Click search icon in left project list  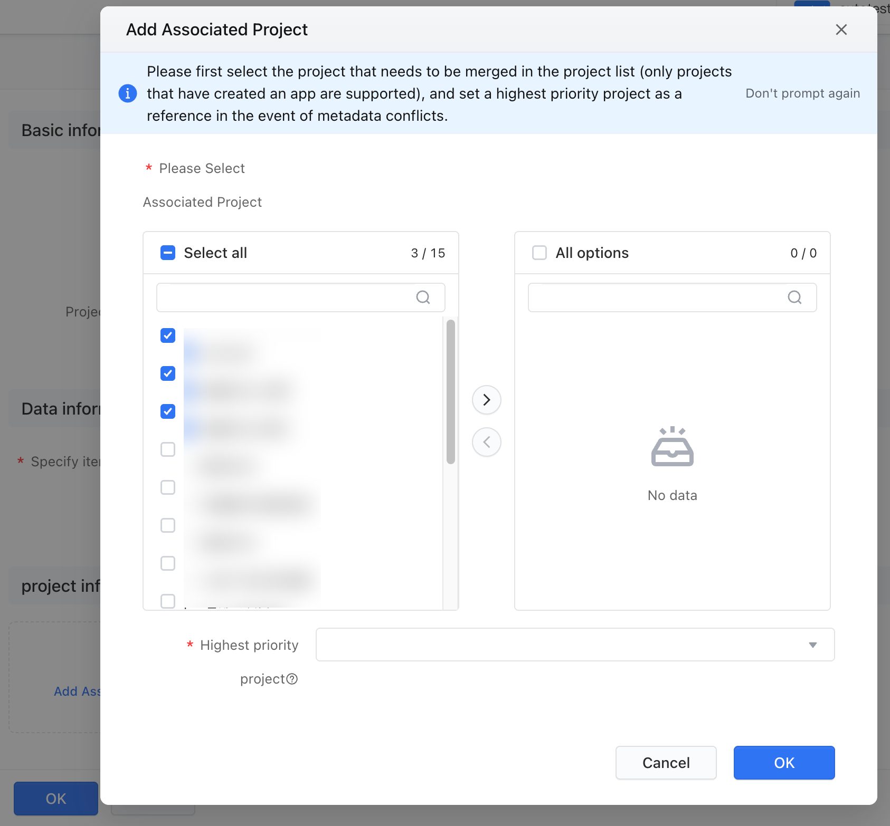tap(423, 297)
